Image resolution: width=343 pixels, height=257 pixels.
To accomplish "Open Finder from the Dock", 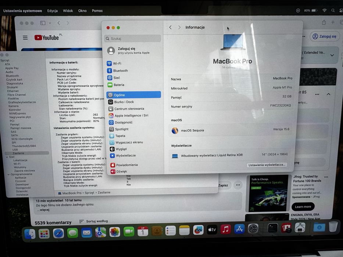I will click(30, 234).
